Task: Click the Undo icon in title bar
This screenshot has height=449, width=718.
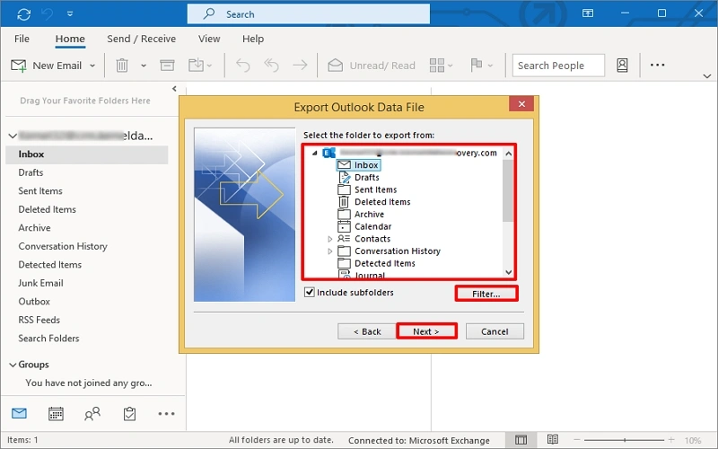Action: click(48, 14)
